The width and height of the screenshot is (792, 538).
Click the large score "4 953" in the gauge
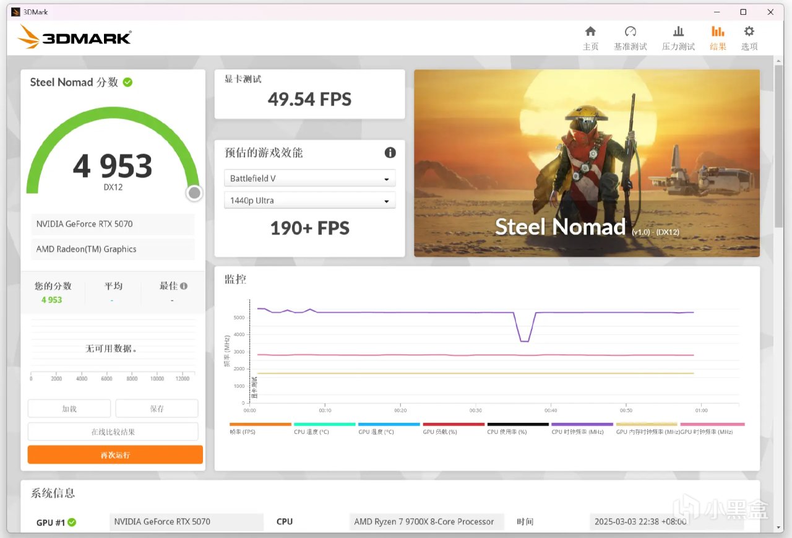tap(113, 166)
